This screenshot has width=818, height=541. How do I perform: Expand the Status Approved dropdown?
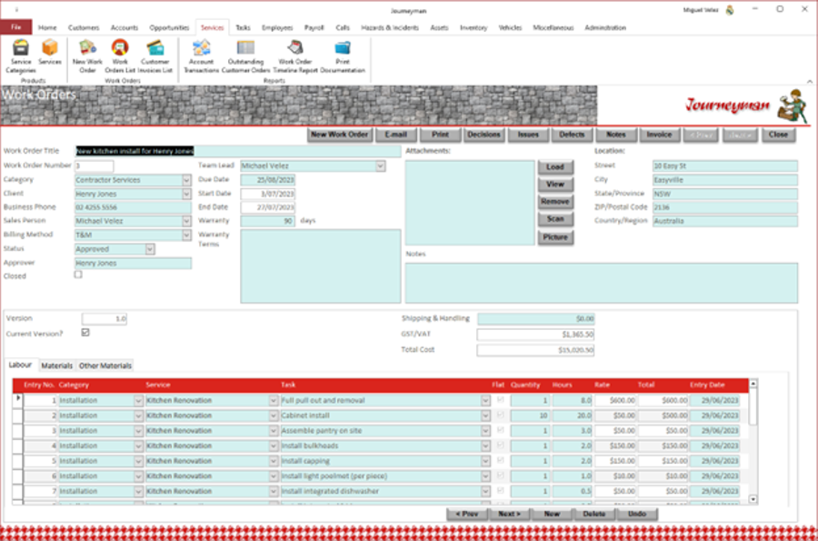point(150,249)
